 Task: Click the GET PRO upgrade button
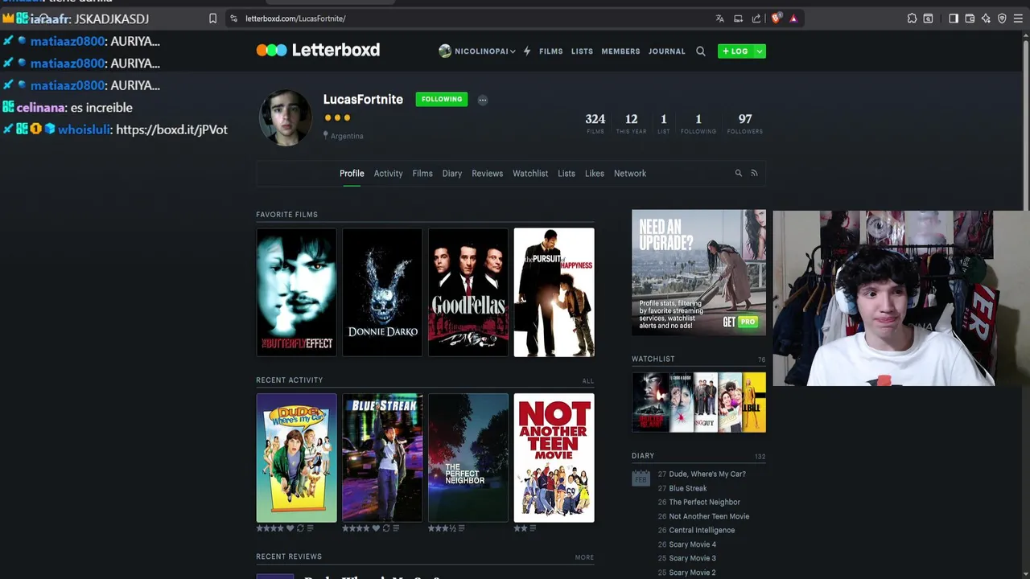click(740, 322)
